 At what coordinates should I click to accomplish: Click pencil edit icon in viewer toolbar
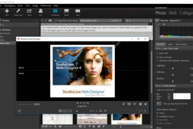point(123,104)
